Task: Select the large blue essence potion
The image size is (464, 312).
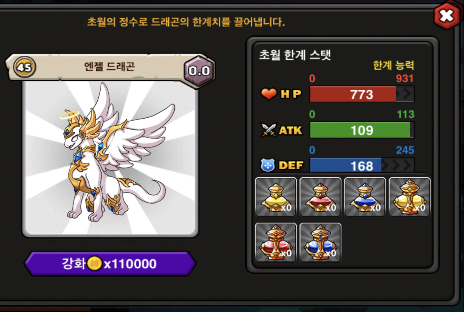Action: [320, 242]
